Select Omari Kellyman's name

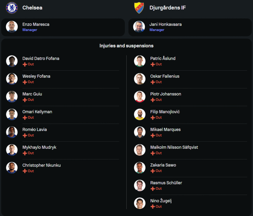[x=37, y=112]
